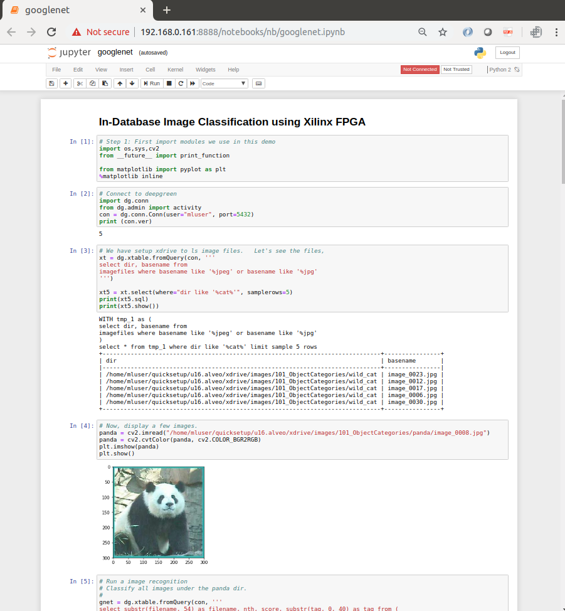This screenshot has height=611, width=565.
Task: Click the red PDF extension icon
Action: (508, 32)
